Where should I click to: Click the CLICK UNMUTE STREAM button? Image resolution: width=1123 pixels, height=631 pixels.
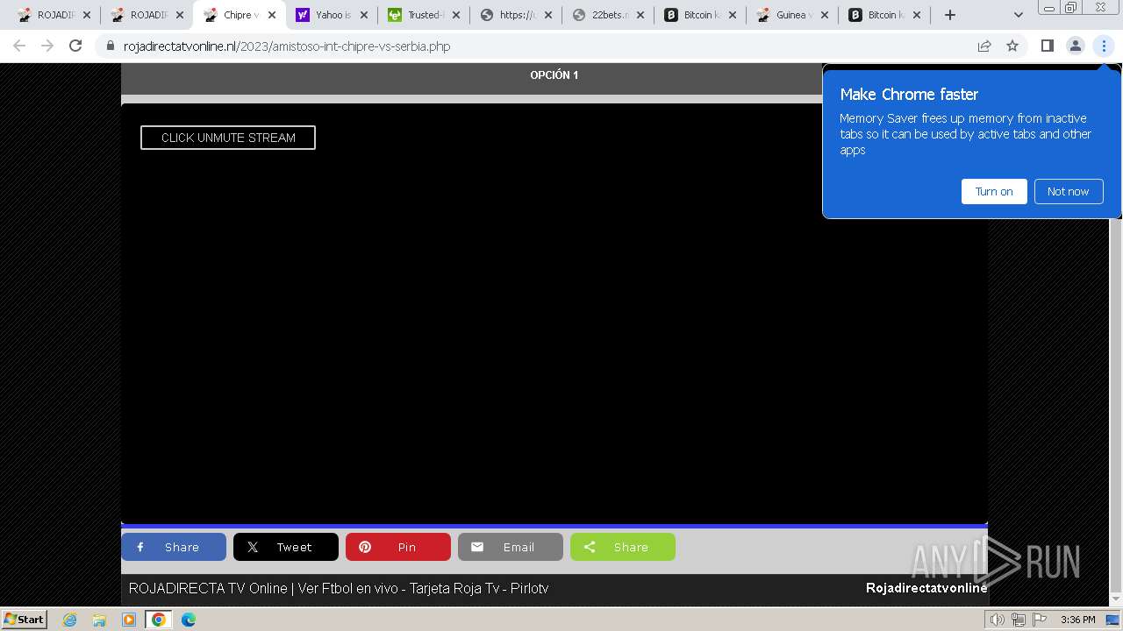tap(227, 138)
